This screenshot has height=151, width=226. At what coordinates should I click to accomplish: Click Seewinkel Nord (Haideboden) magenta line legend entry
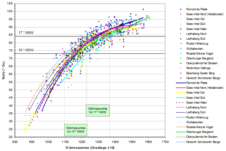point(200,88)
